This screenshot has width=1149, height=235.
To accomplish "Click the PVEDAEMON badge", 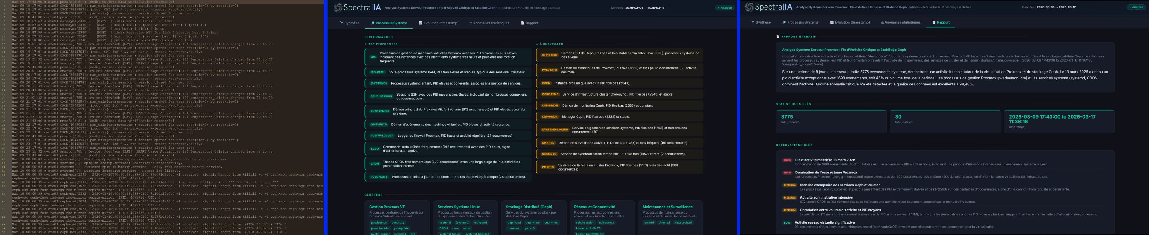I will pyautogui.click(x=380, y=111).
